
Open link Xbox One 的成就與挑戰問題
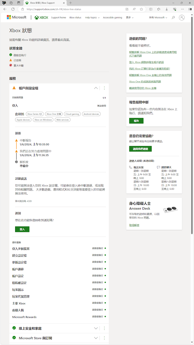coord(145,81)
